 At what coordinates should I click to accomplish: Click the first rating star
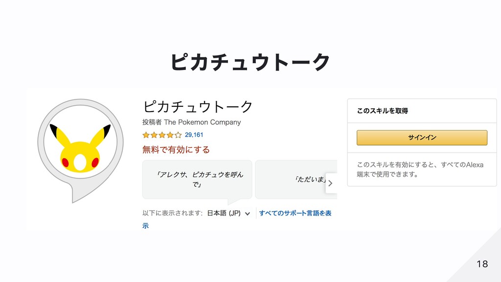pyautogui.click(x=146, y=135)
